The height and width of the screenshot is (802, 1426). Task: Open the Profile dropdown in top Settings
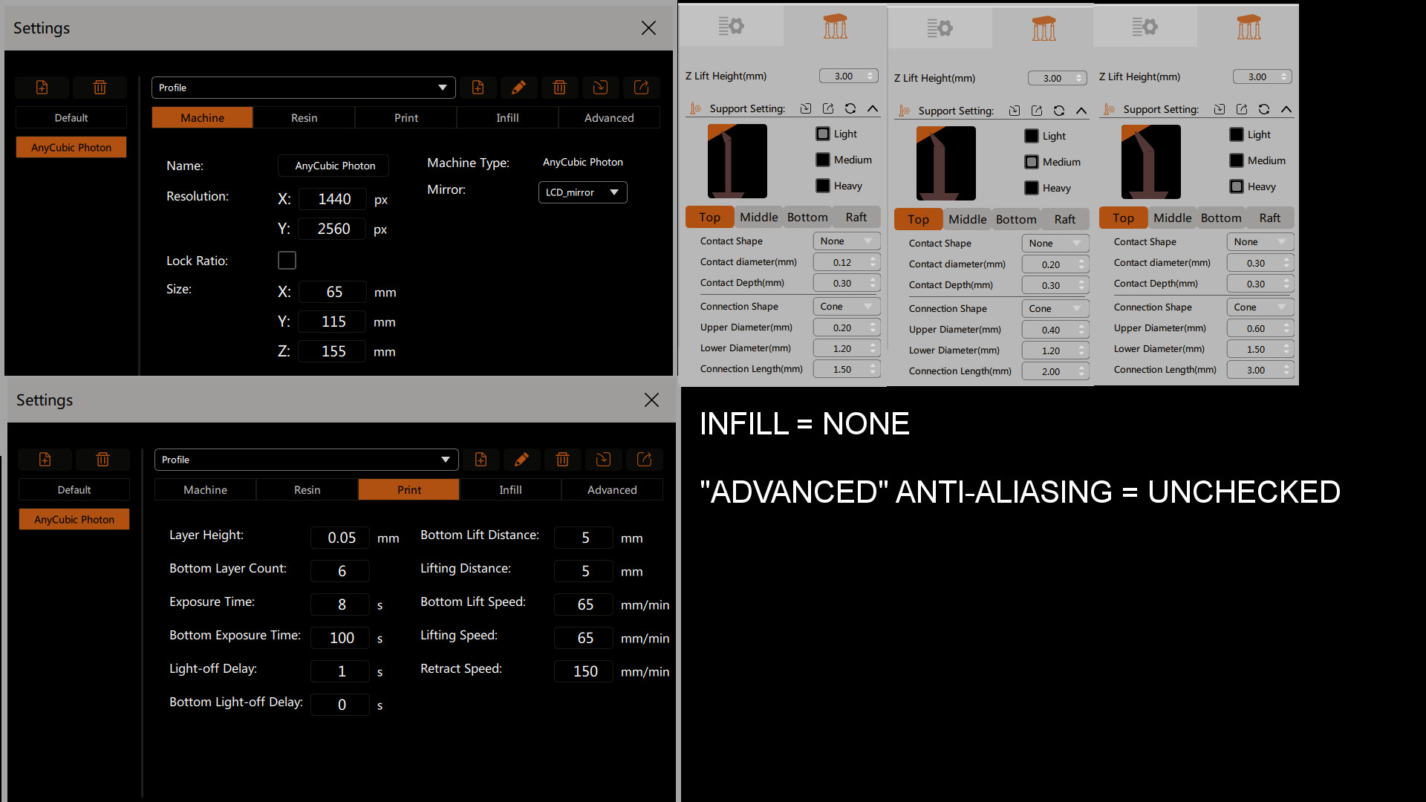tap(303, 88)
